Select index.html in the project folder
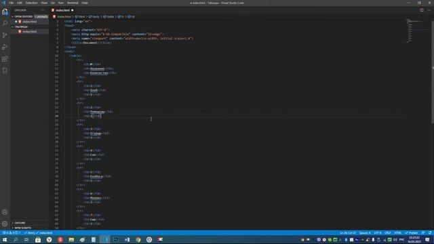The image size is (434, 244). [x=30, y=32]
